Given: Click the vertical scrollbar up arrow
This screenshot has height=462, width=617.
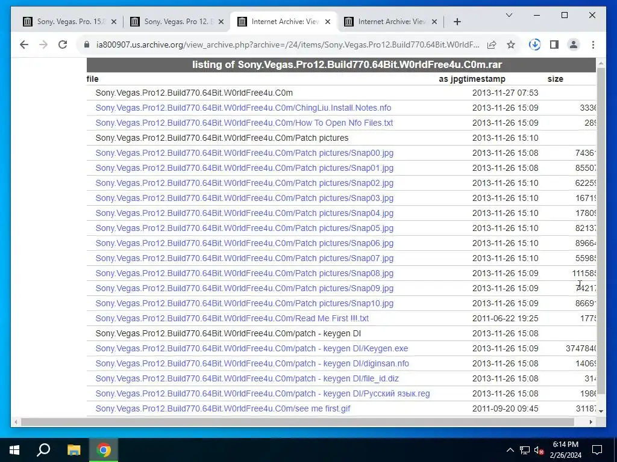Looking at the screenshot, I should click(x=601, y=63).
